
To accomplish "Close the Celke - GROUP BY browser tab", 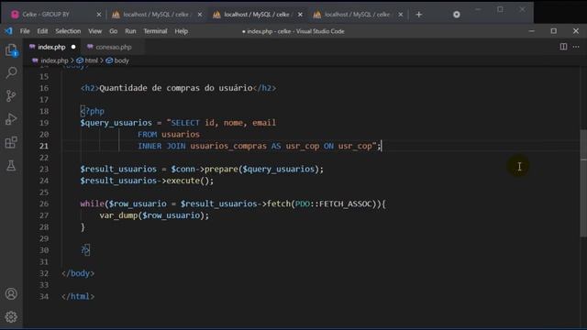I will pos(99,15).
